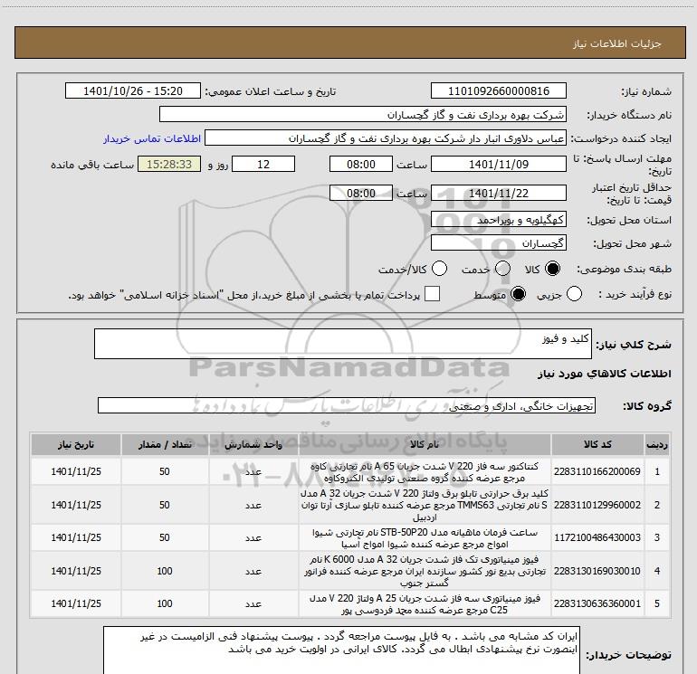
Task: Click the کد کالا column header
Action: tap(597, 444)
